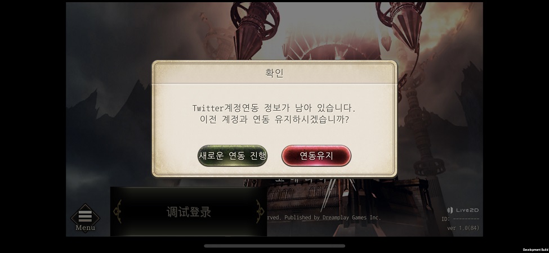
Task: Select the green 새로운 연동 진행 button
Action: (233, 156)
